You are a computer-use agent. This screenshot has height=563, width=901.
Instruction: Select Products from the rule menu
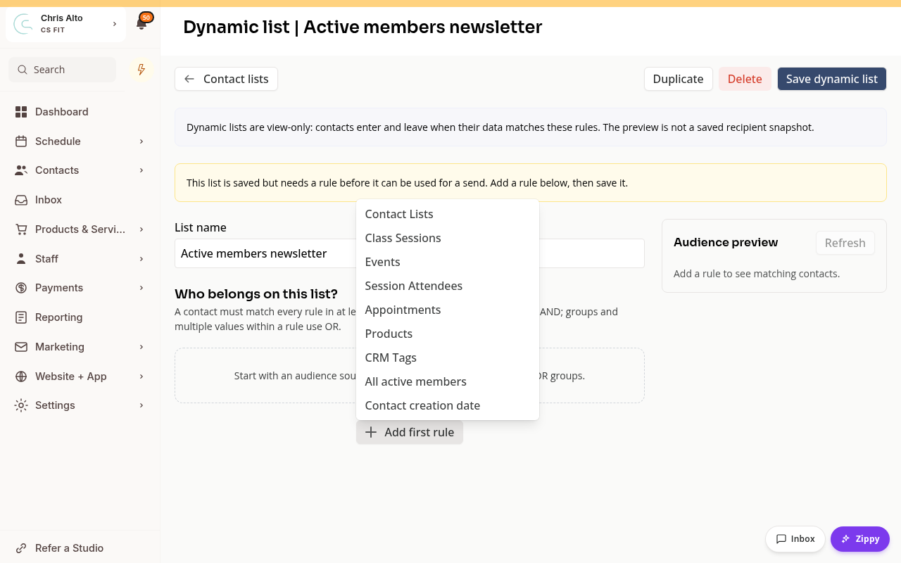pos(448,334)
